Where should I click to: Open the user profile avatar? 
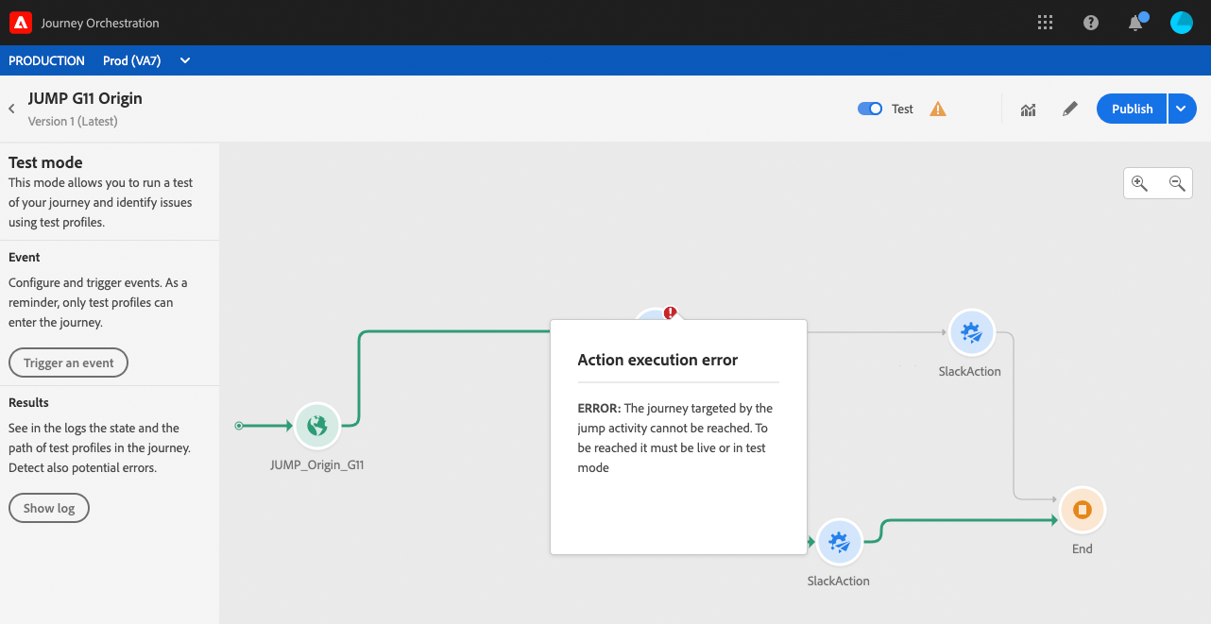[x=1181, y=23]
